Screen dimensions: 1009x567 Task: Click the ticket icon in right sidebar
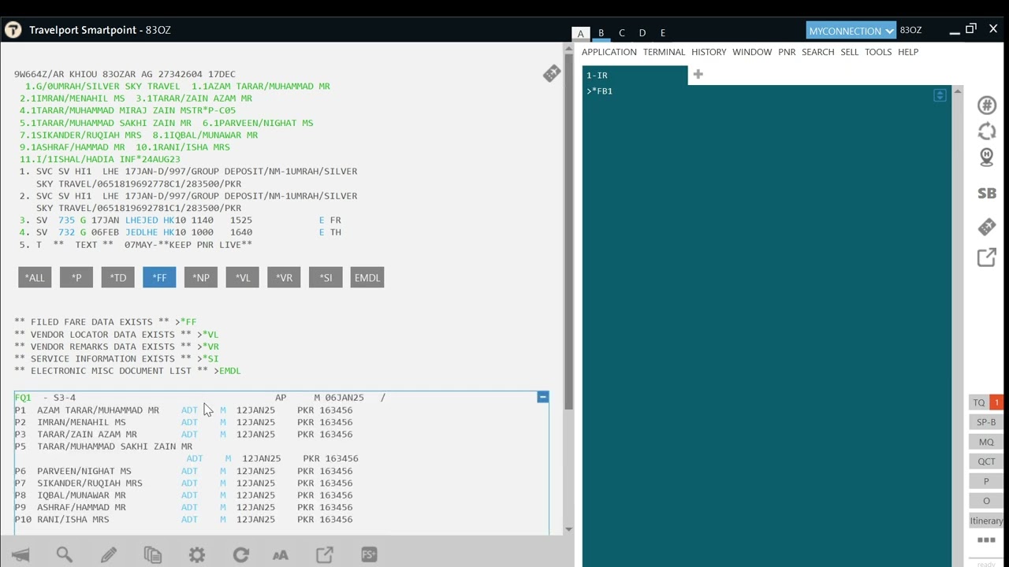pyautogui.click(x=987, y=227)
